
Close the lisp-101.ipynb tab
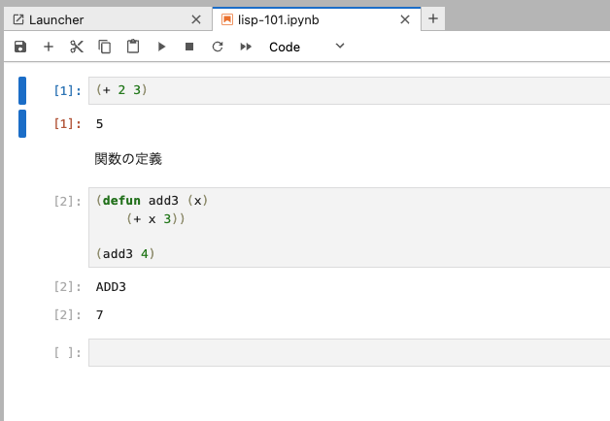tap(405, 19)
